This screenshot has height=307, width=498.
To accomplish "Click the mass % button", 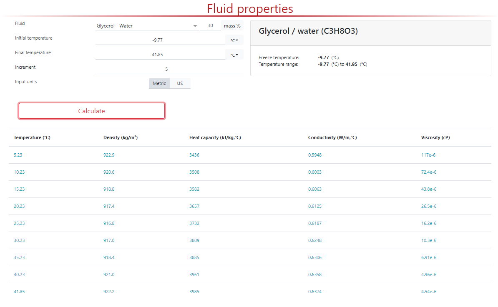I will click(232, 25).
